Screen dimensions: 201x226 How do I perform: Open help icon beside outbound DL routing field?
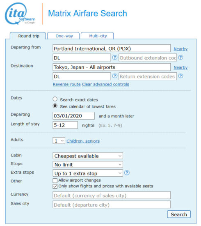pyautogui.click(x=115, y=58)
